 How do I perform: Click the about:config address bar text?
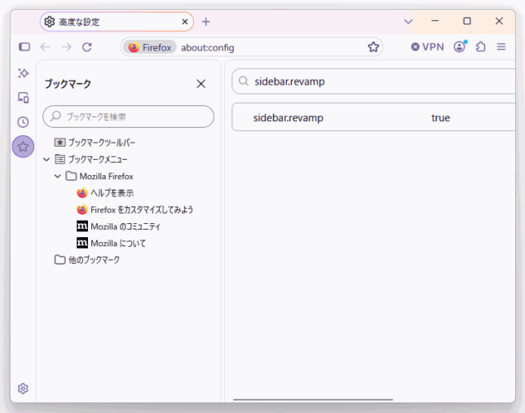[x=208, y=47]
